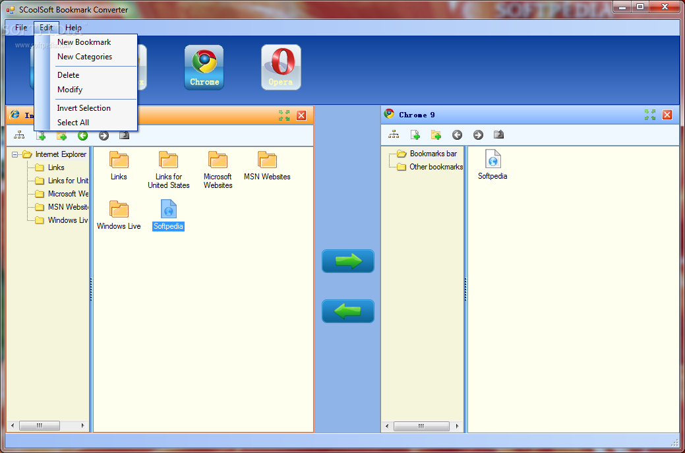This screenshot has height=453, width=685.
Task: Click the Chrome logo in Chrome 9 panel header
Action: click(389, 114)
